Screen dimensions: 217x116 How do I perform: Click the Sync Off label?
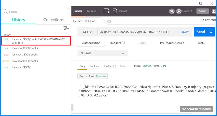tap(187, 11)
